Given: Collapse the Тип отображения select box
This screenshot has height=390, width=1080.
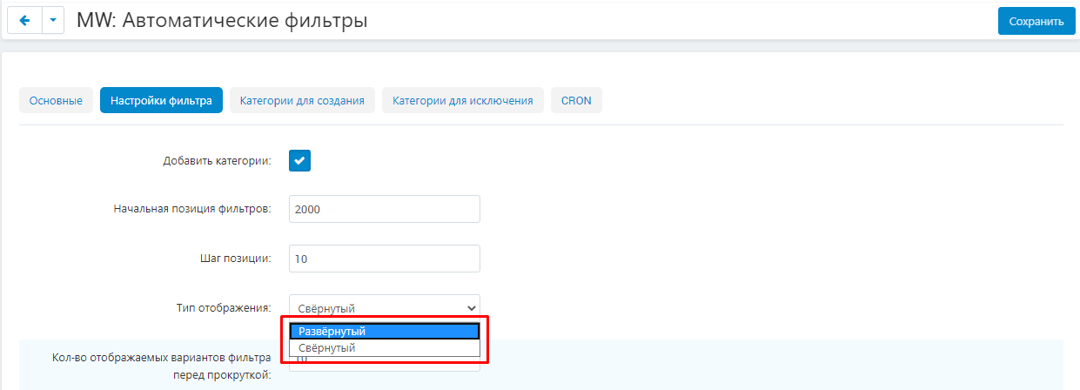Looking at the screenshot, I should (x=385, y=307).
